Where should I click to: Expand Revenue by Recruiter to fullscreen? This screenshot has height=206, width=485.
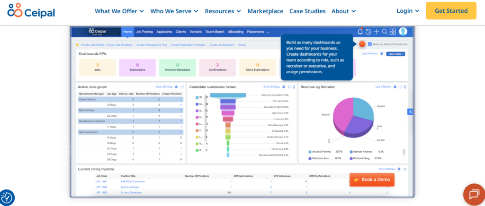(401, 87)
